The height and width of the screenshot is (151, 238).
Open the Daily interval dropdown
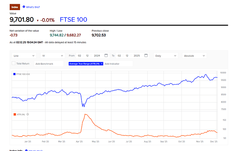click(x=166, y=56)
